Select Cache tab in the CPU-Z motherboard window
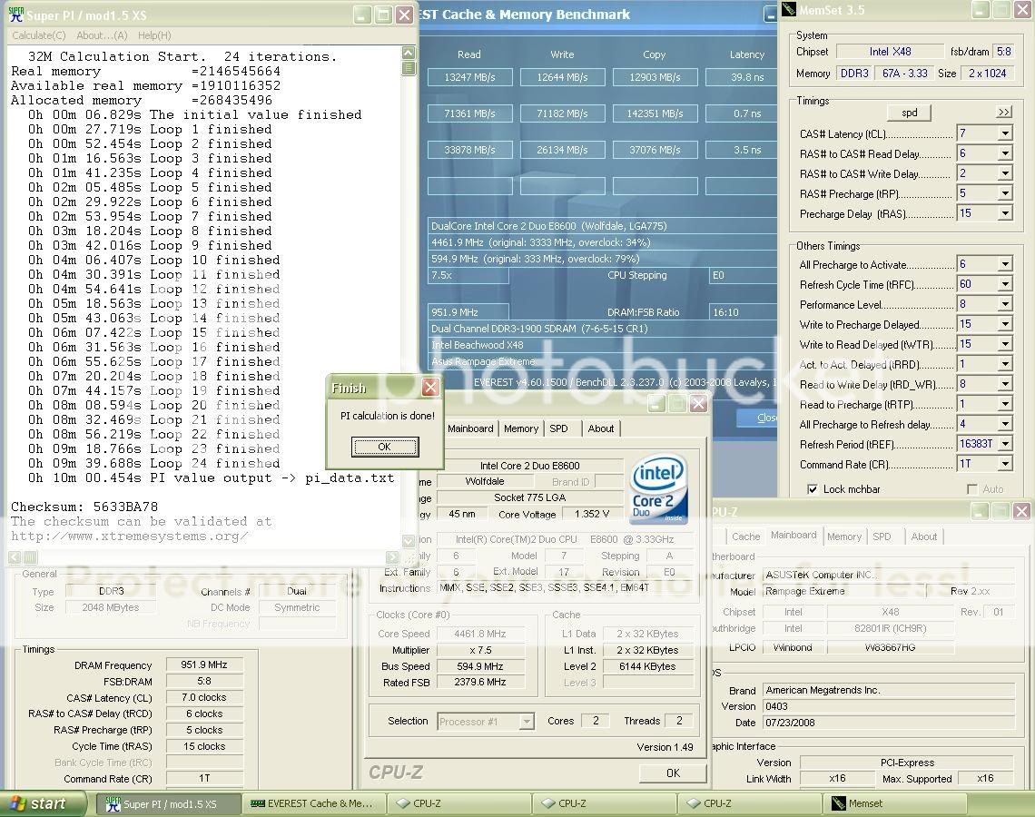The image size is (1035, 817). click(x=746, y=536)
